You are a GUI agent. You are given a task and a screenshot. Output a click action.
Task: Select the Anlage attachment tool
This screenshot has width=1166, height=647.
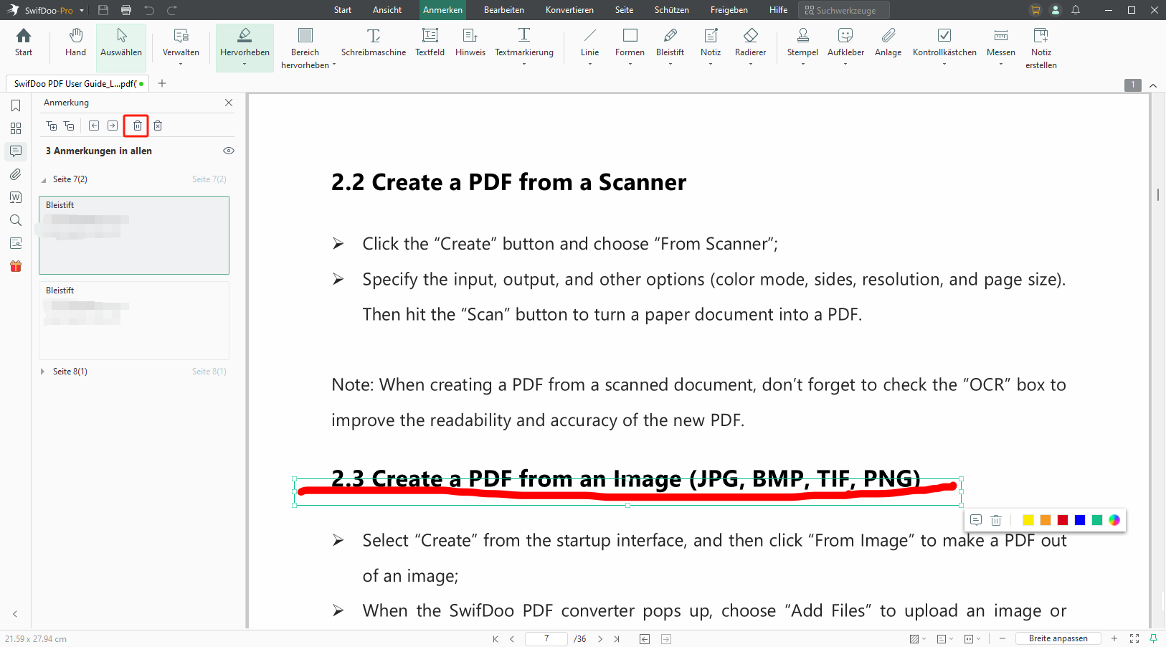coord(888,43)
